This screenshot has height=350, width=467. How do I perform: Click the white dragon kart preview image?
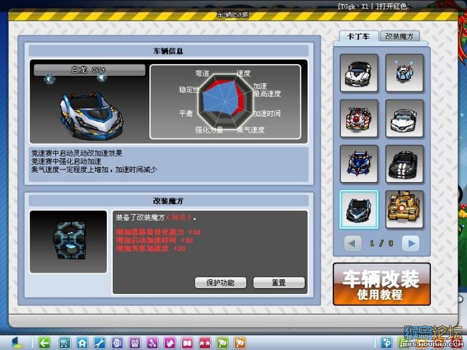click(91, 116)
